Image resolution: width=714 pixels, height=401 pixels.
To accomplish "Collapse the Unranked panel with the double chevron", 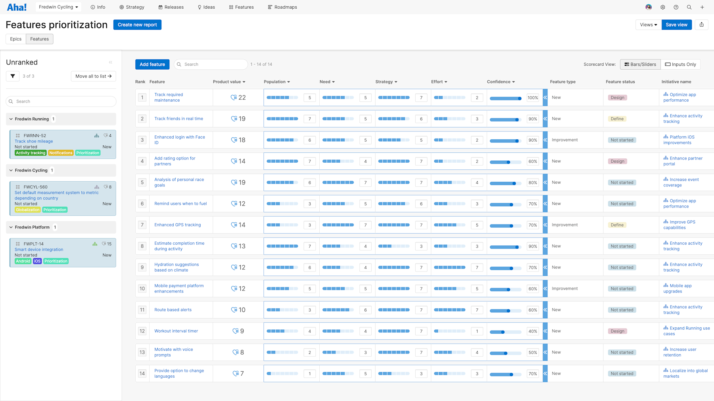I will [x=111, y=62].
